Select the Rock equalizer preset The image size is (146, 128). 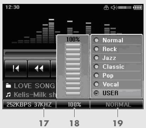point(117,49)
